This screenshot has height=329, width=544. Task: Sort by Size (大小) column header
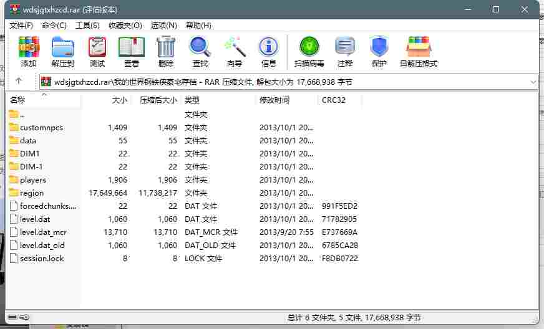(106, 100)
